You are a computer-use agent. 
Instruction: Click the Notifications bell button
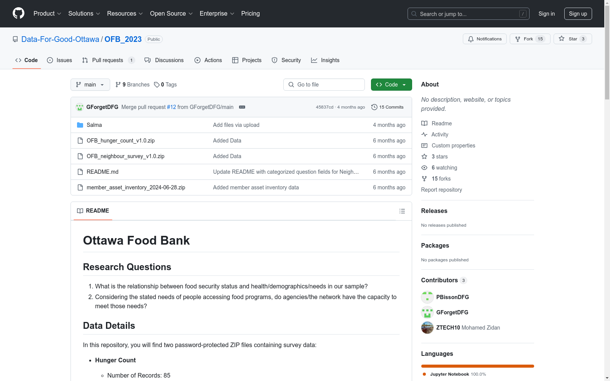pyautogui.click(x=485, y=39)
